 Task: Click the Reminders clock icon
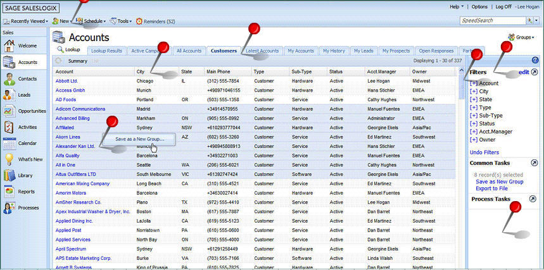[x=139, y=21]
